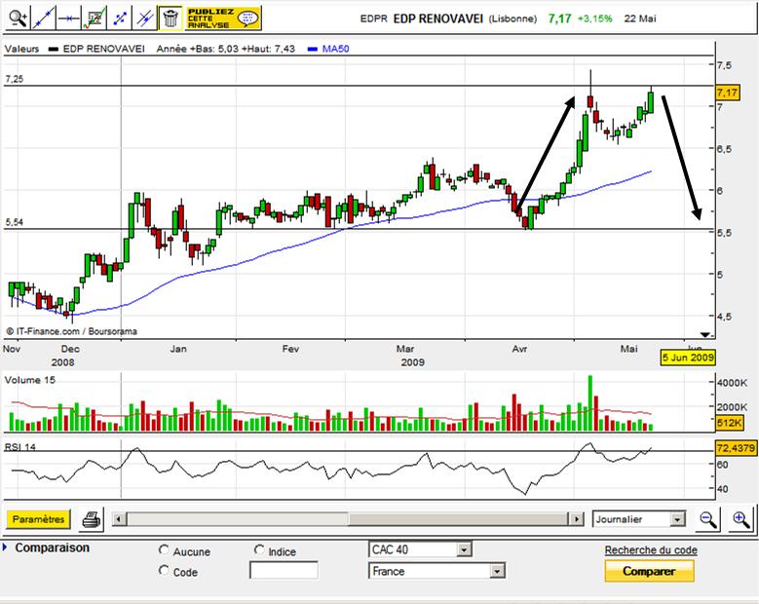
Task: Select the dashed segment drawing tool
Action: pos(120,19)
